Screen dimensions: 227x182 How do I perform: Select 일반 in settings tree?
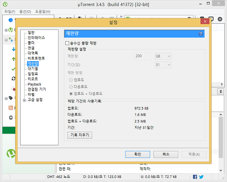pos(31,33)
